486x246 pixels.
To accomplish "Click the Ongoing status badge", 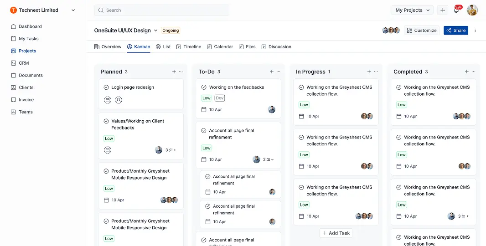I will coord(171,31).
